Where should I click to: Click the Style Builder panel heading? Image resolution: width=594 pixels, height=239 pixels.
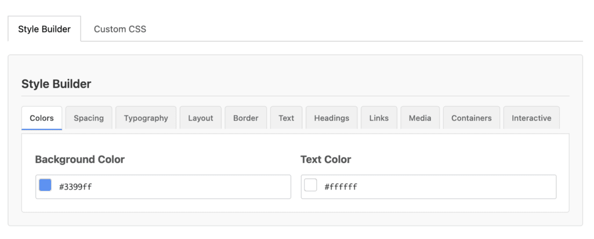click(56, 84)
